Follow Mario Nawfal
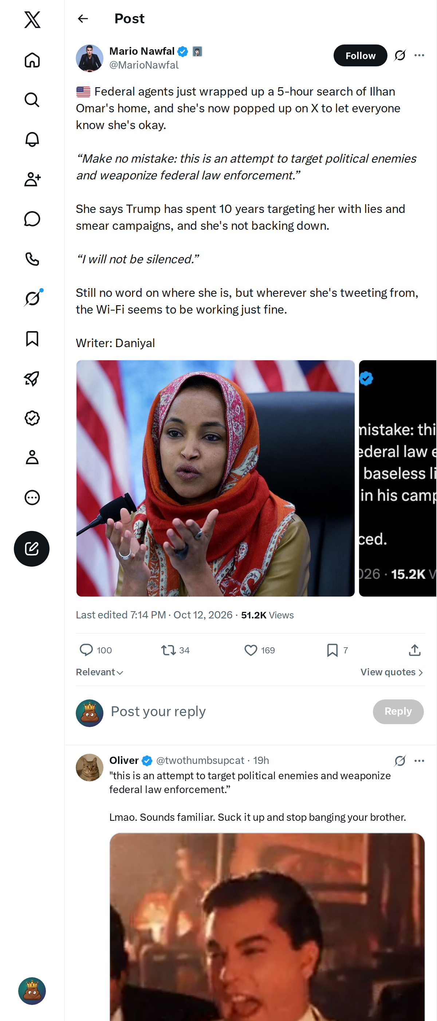Image resolution: width=437 pixels, height=1021 pixels. click(360, 55)
